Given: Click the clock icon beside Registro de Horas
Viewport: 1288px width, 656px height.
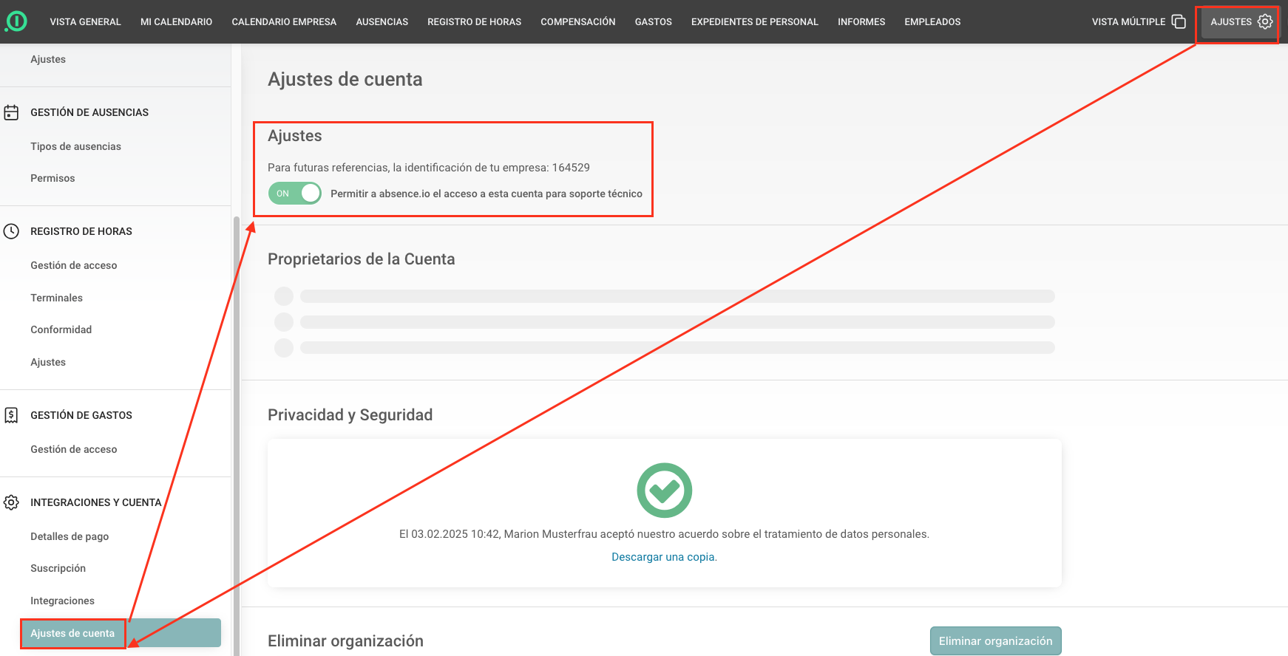Looking at the screenshot, I should pyautogui.click(x=11, y=231).
